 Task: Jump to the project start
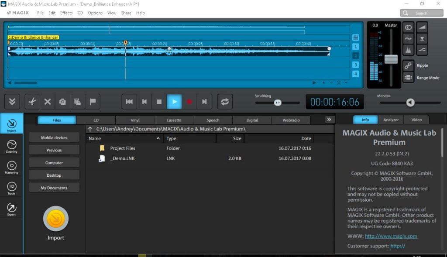click(129, 101)
